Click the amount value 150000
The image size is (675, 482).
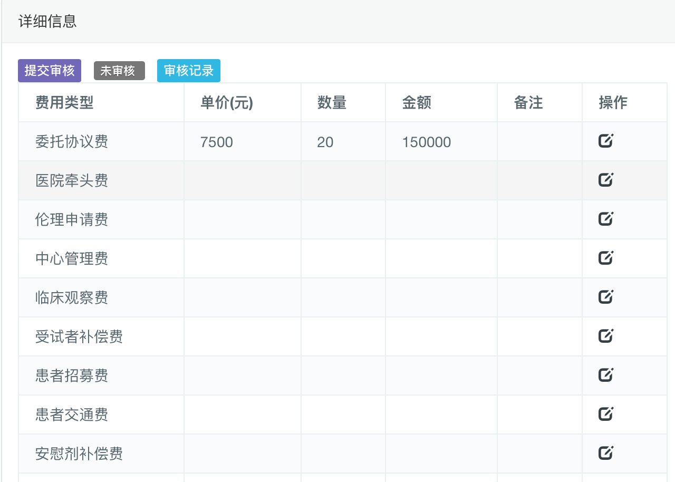coord(427,142)
